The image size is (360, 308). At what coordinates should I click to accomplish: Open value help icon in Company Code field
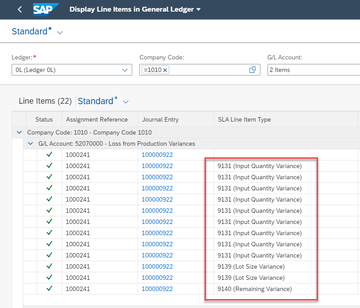point(252,70)
